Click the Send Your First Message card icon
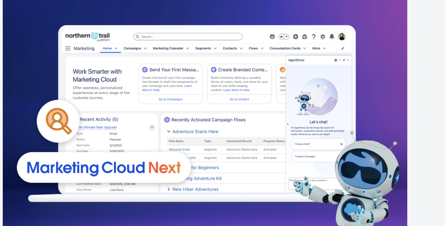 (145, 70)
